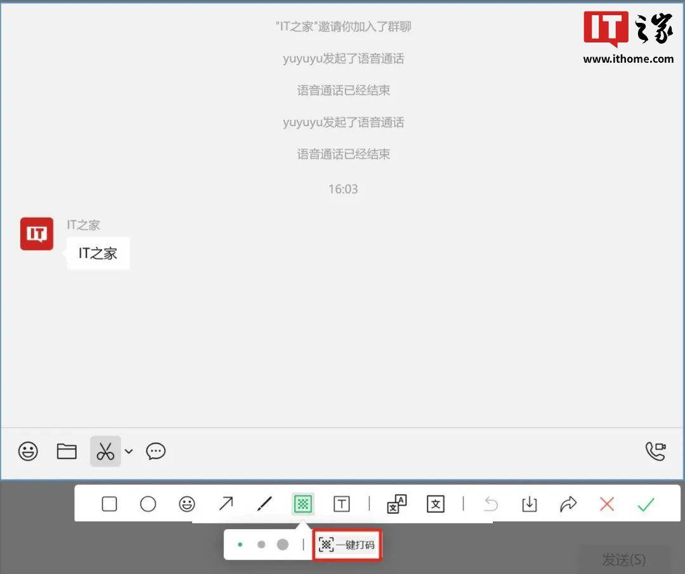This screenshot has width=685, height=574.
Task: Open the sticker emoji annotation tool
Action: coord(187,504)
